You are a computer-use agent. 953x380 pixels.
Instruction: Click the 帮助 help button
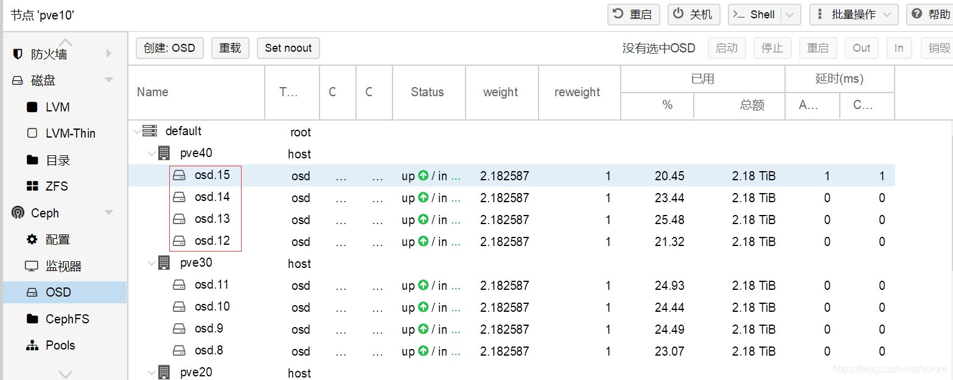930,15
